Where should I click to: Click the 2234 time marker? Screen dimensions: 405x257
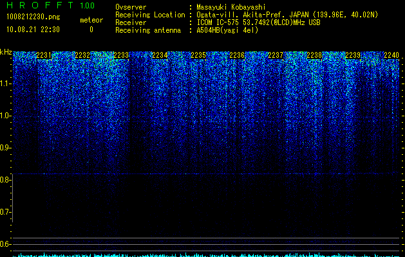pos(160,55)
